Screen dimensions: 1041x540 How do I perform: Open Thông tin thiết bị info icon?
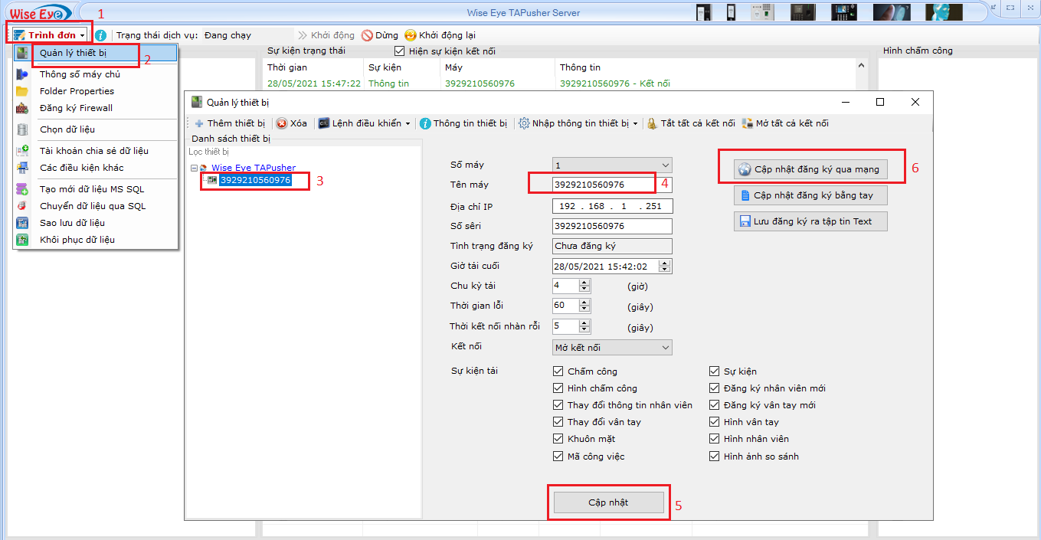(425, 123)
